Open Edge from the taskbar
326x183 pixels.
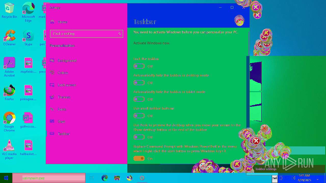(x=104, y=178)
